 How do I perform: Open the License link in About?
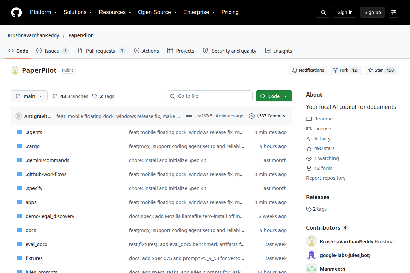(x=319, y=129)
